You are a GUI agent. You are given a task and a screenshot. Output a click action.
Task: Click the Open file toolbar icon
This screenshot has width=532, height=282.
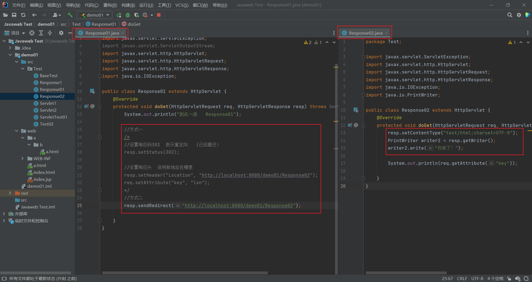pos(5,15)
